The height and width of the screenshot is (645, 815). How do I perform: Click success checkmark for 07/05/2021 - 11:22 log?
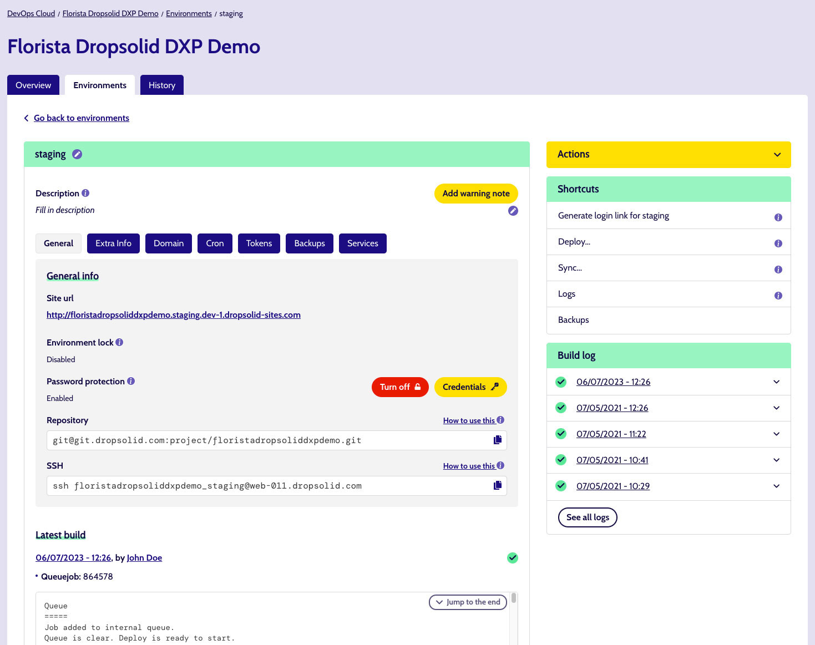coord(561,434)
